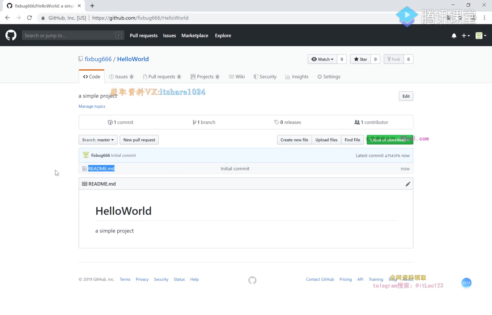Open the watchers count next to Watch
This screenshot has width=492, height=315.
click(x=342, y=59)
